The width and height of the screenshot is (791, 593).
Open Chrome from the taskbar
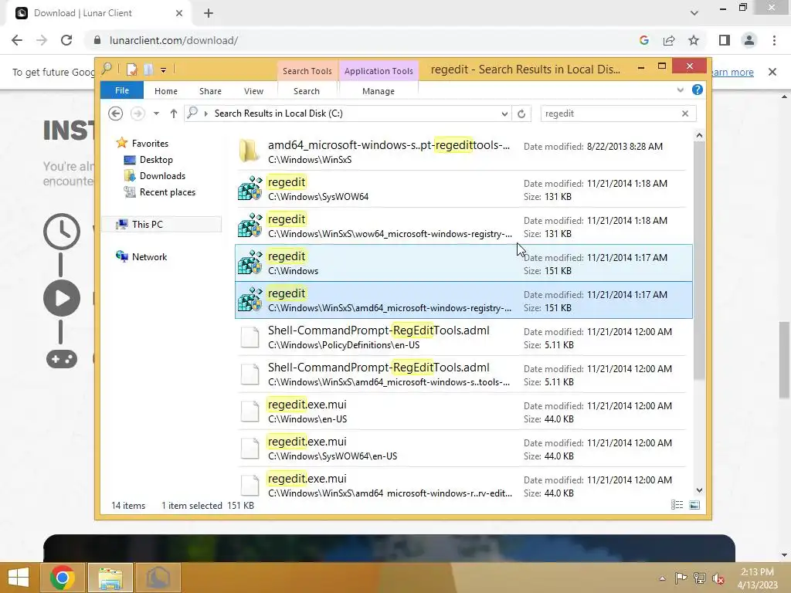pyautogui.click(x=63, y=578)
